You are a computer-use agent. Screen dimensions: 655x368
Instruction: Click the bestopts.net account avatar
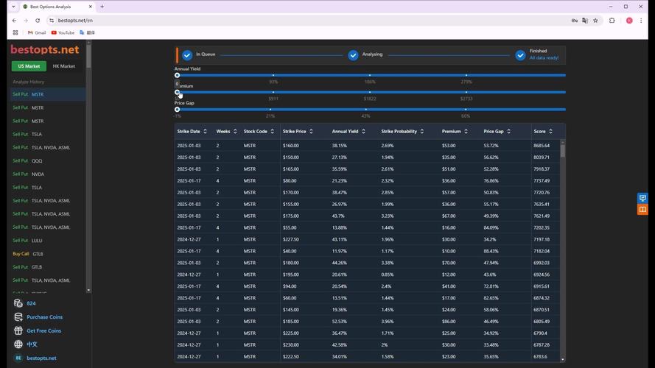click(18, 358)
